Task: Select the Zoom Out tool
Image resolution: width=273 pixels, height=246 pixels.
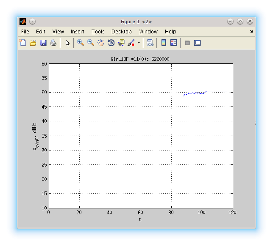Action: coord(90,43)
